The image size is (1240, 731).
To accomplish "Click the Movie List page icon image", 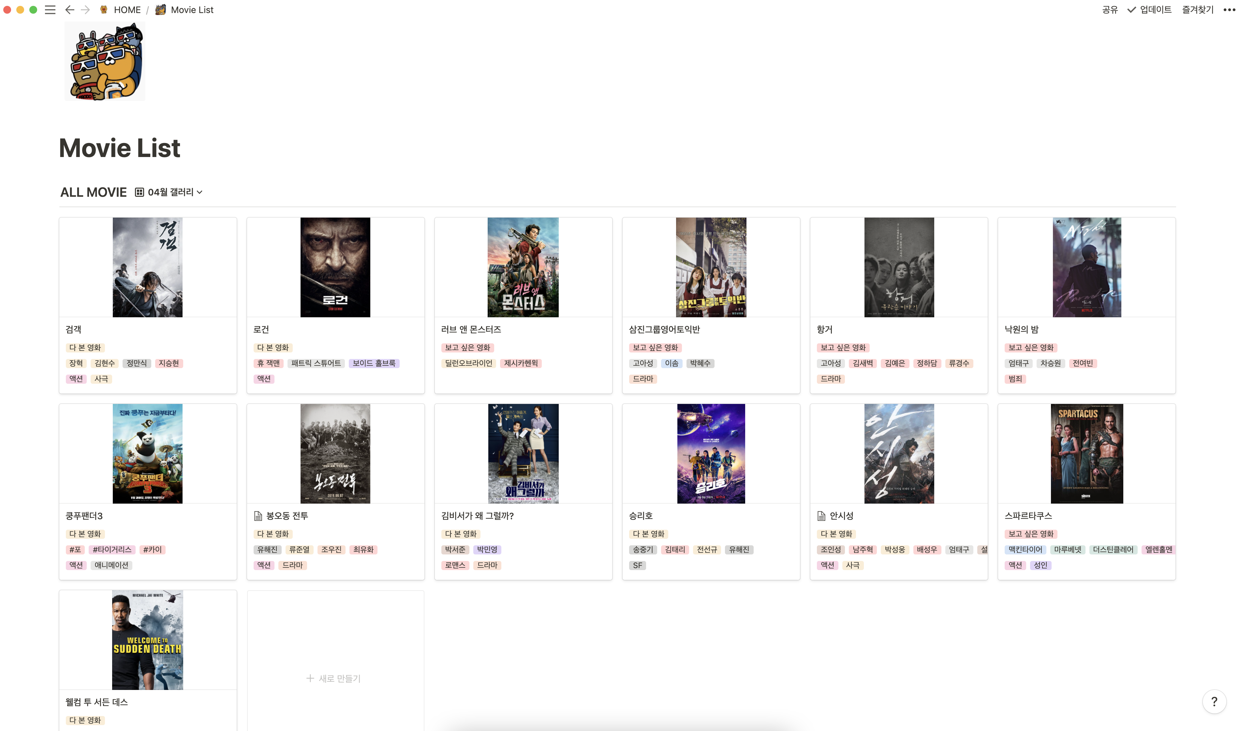I will tap(105, 61).
